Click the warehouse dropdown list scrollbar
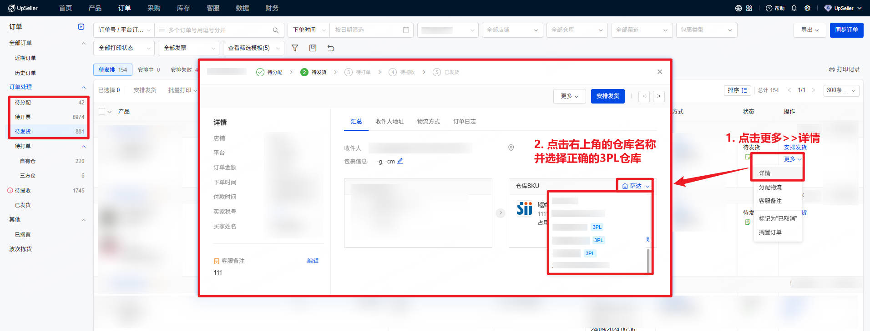The height and width of the screenshot is (331, 870). (648, 260)
